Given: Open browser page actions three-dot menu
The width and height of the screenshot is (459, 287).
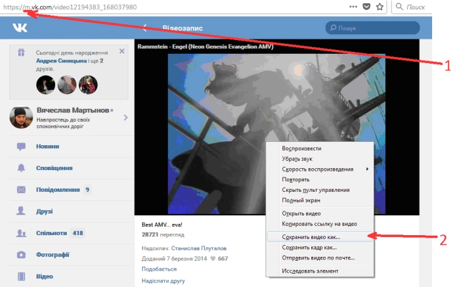Looking at the screenshot, I should [353, 7].
